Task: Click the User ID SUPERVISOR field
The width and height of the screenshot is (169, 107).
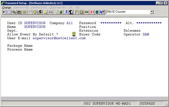Action: click(x=35, y=23)
